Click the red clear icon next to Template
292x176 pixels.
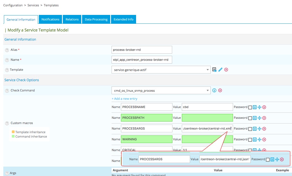226,70
